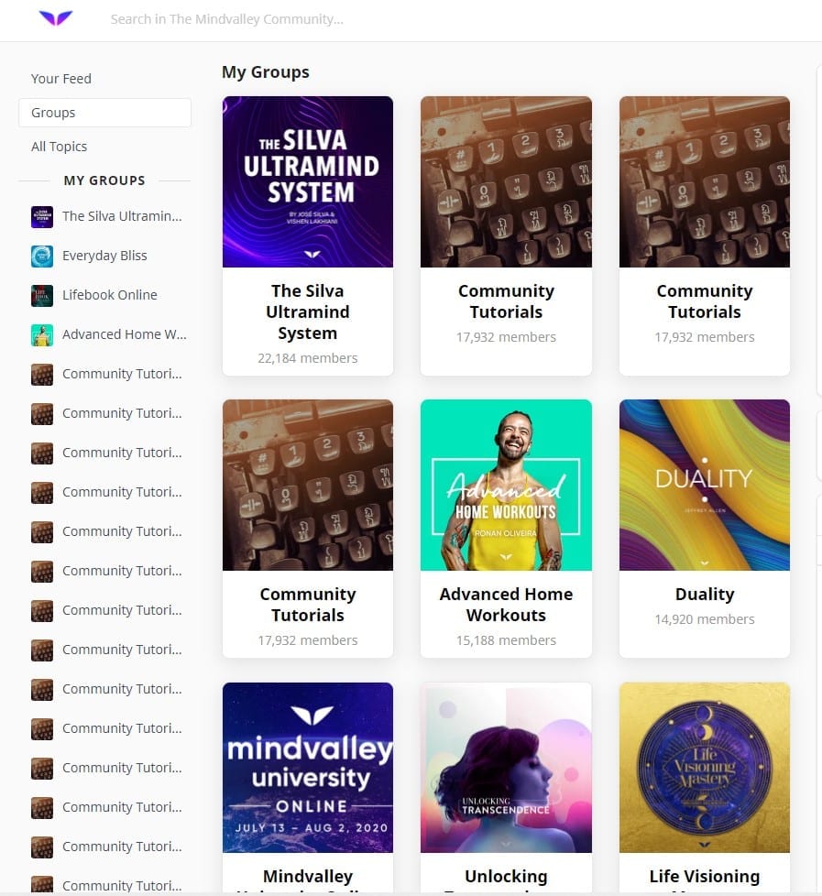Click the Mindvalley logo icon
The width and height of the screenshot is (822, 896).
(56, 18)
